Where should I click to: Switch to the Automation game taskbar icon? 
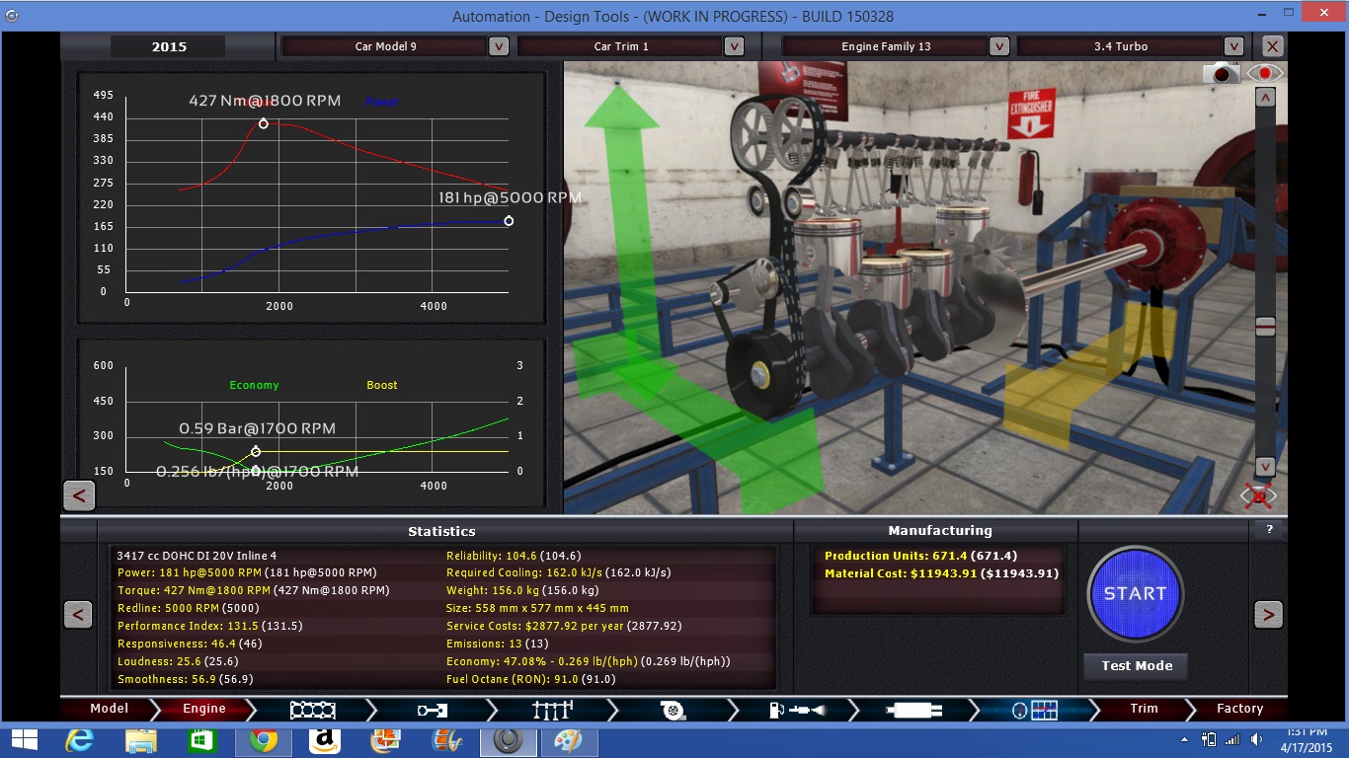[x=509, y=740]
